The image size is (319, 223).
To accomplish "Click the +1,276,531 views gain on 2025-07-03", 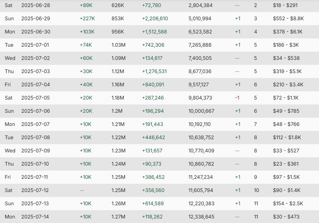I will click(154, 71).
